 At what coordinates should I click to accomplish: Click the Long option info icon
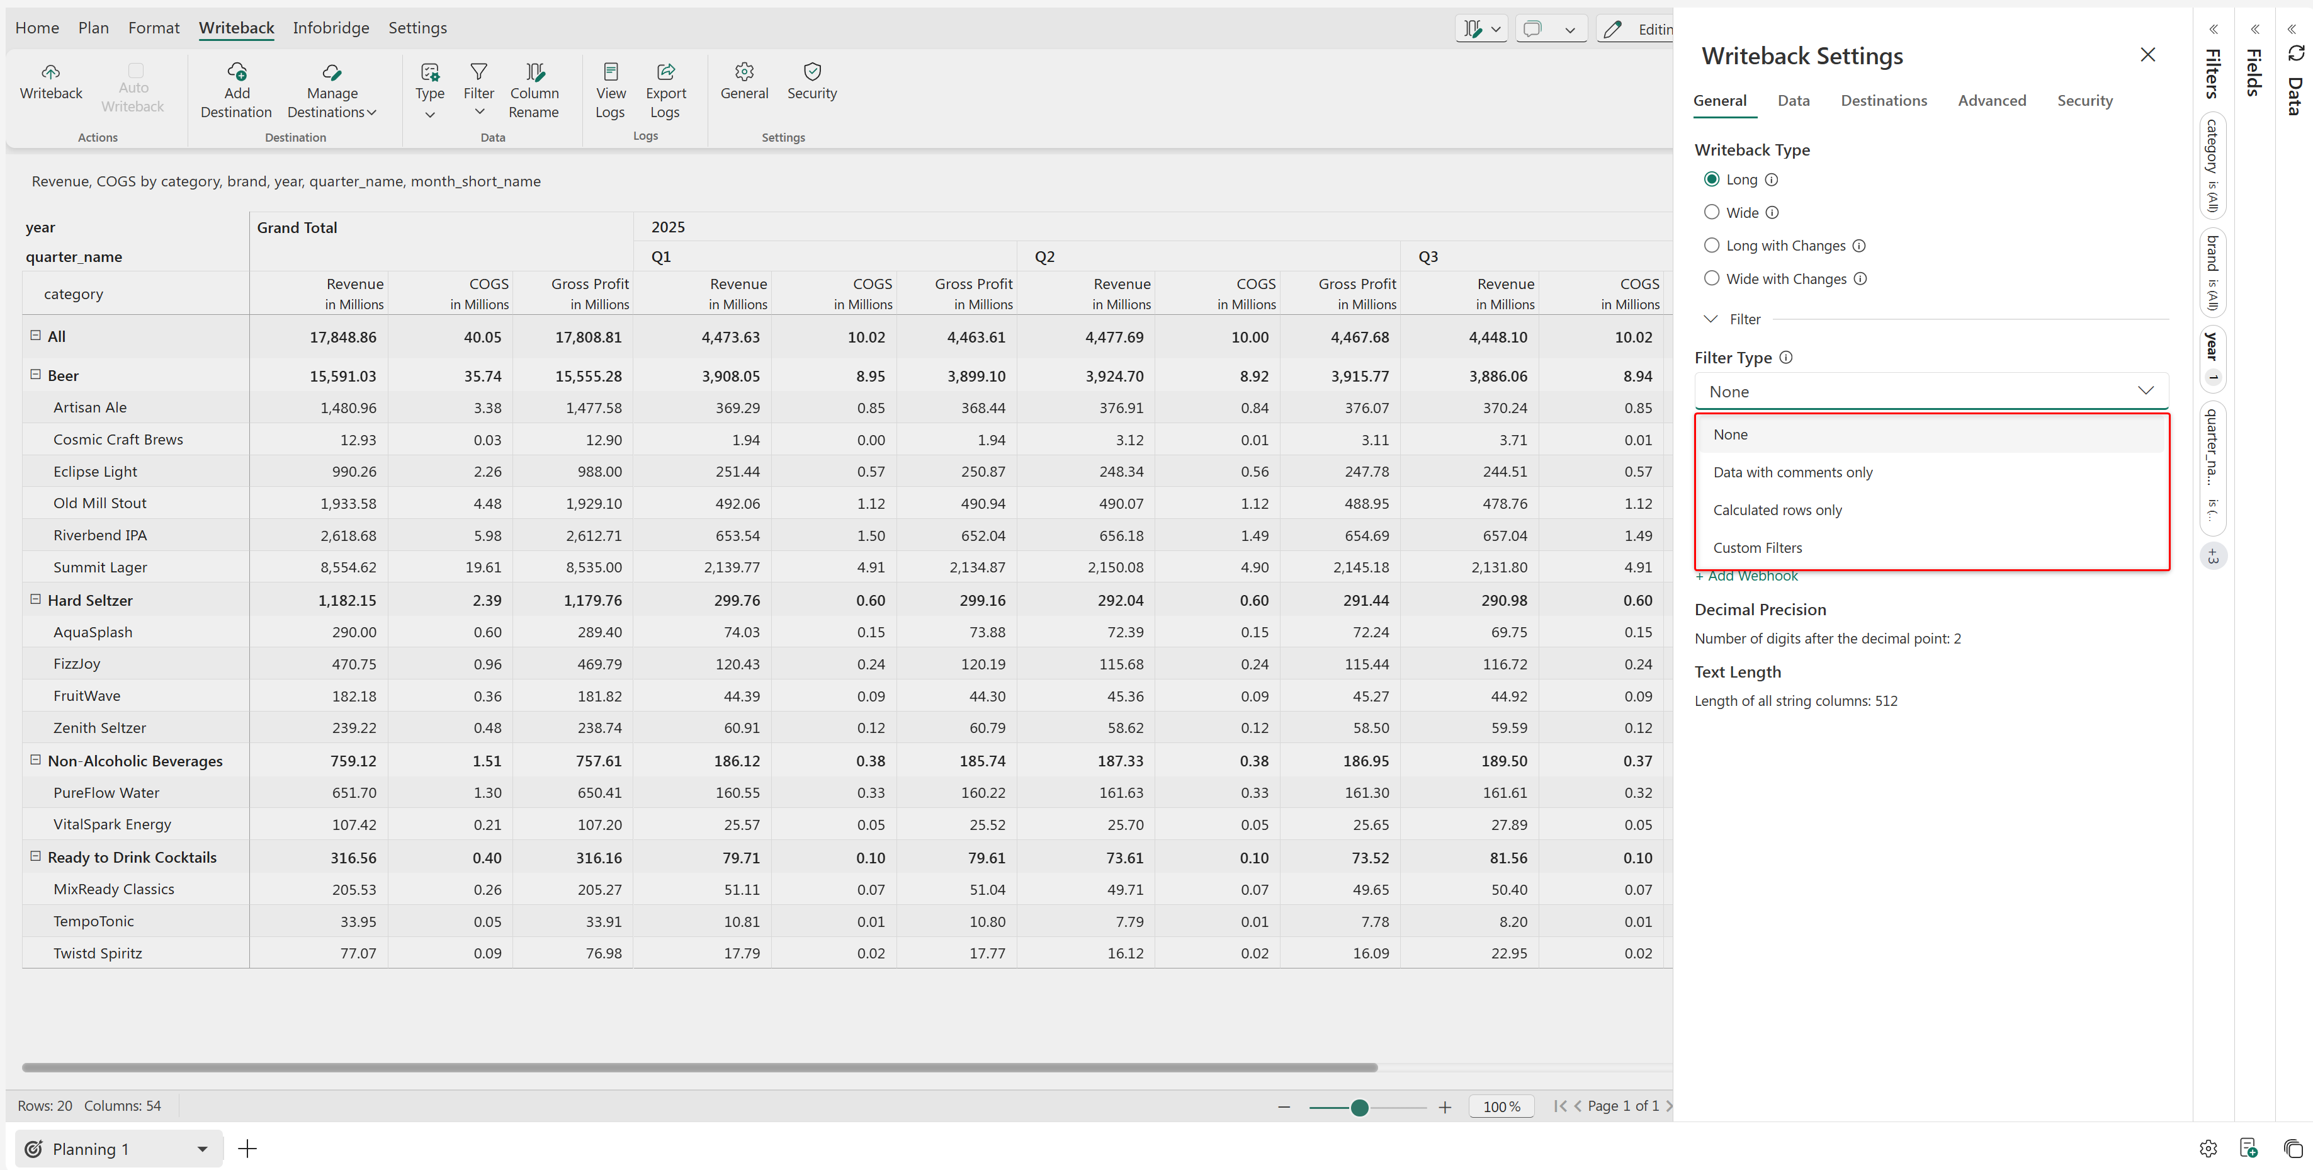pos(1771,179)
